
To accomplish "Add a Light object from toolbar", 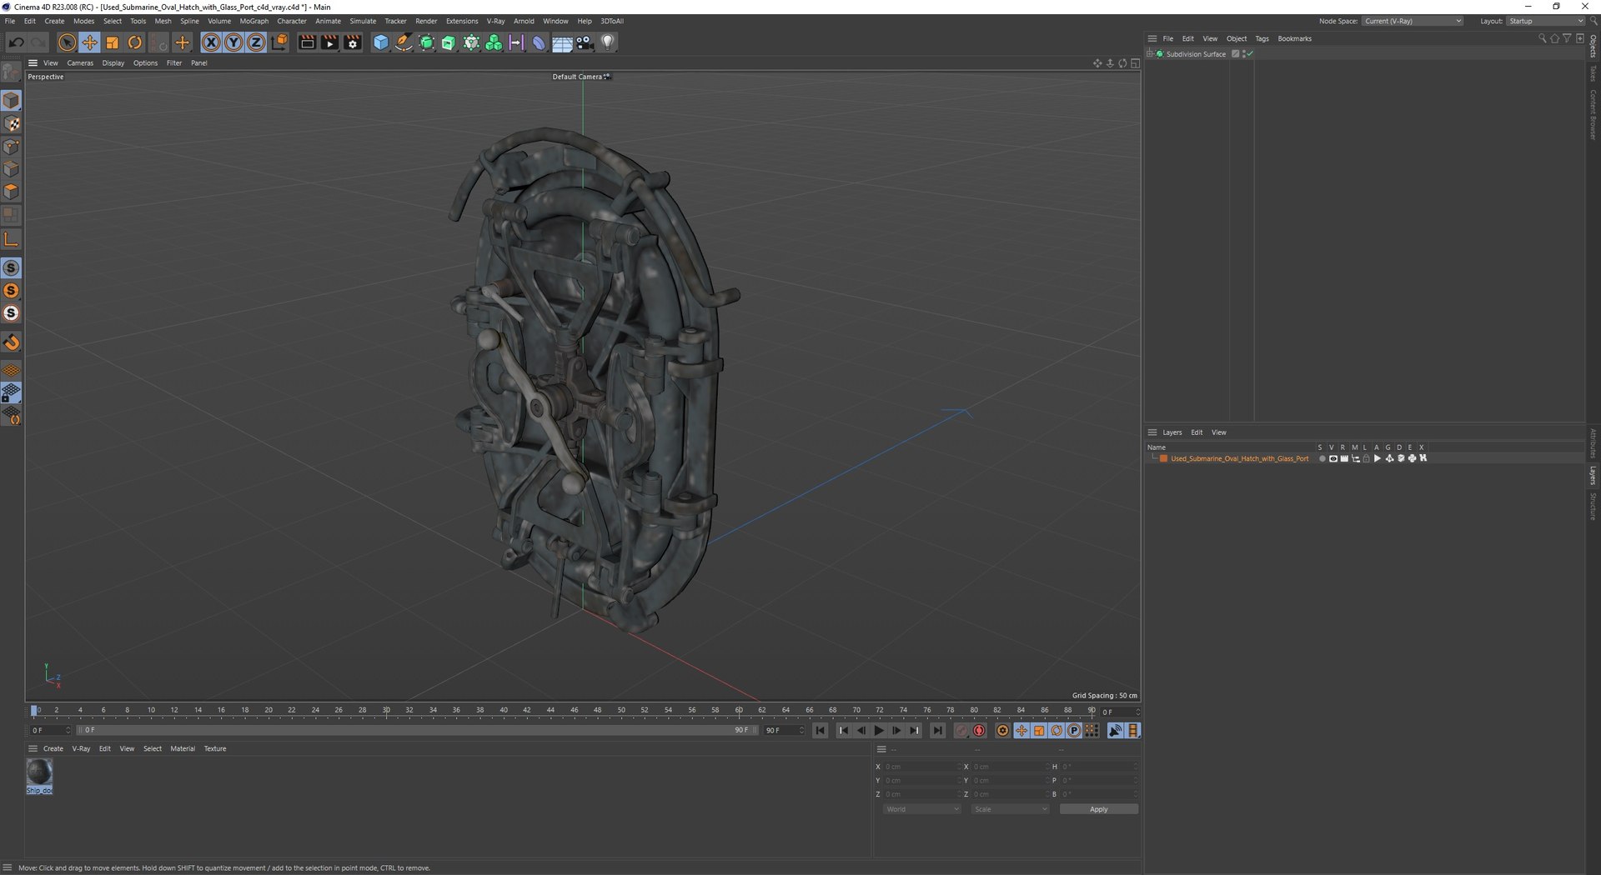I will pyautogui.click(x=608, y=42).
